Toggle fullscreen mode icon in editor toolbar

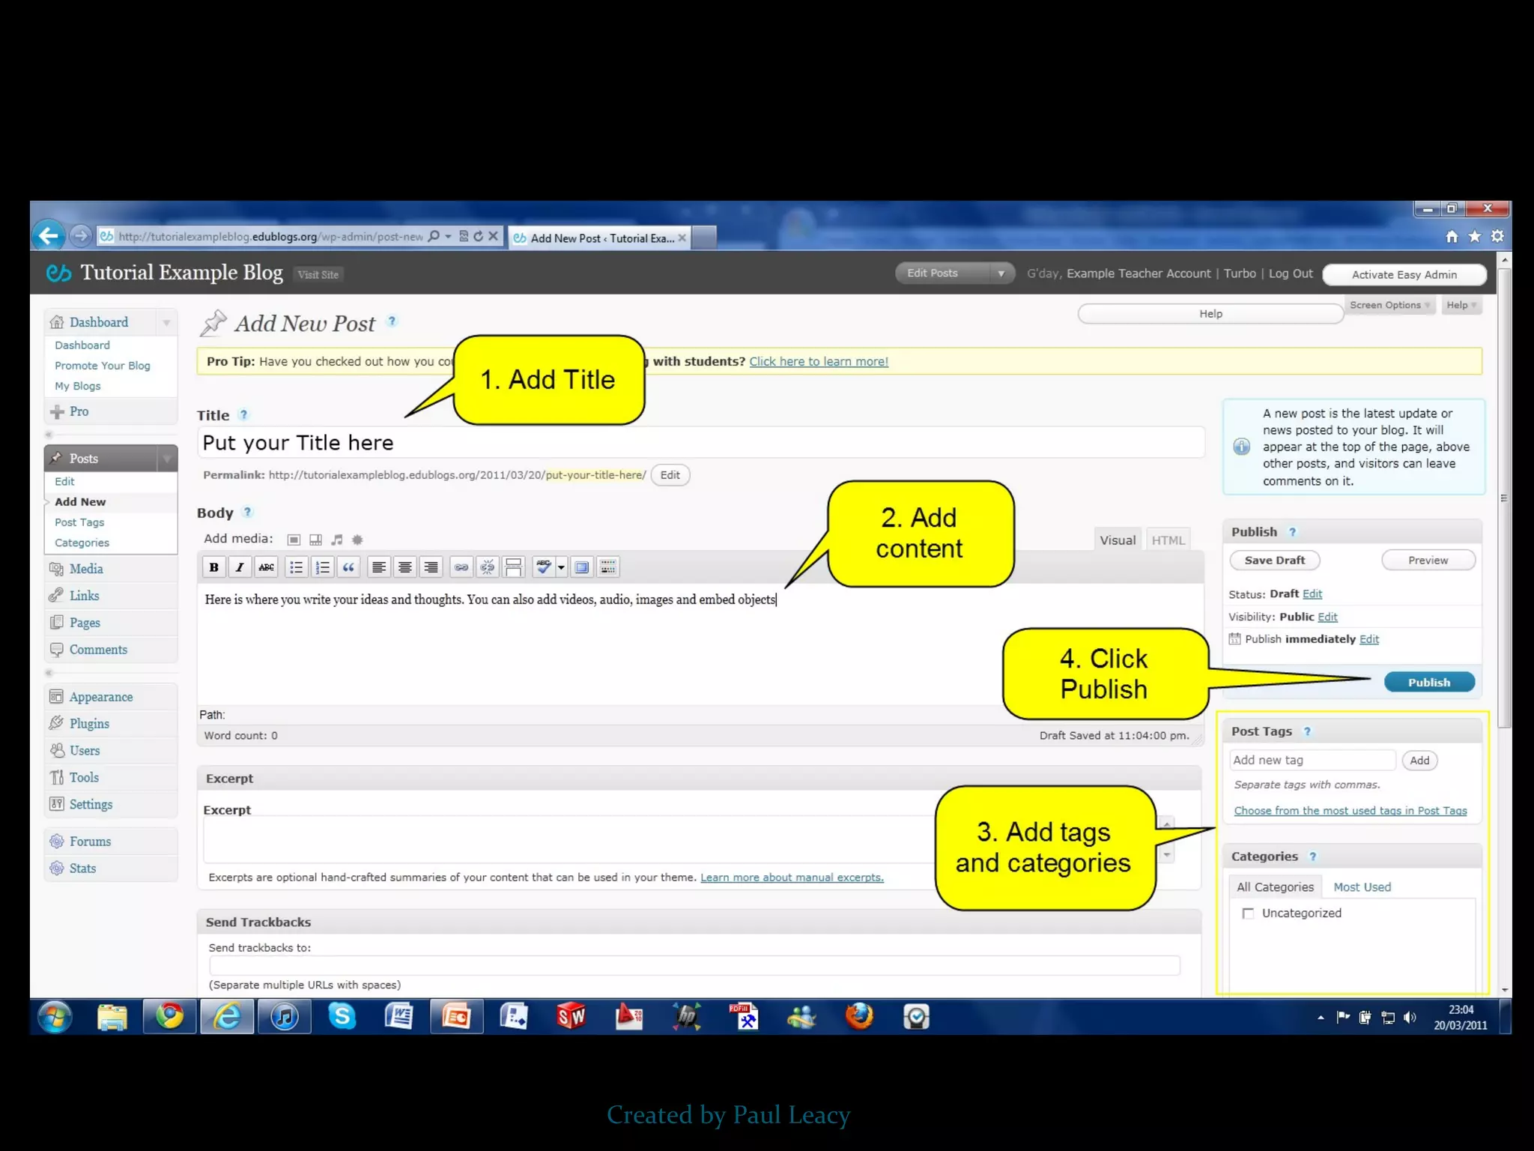point(582,567)
